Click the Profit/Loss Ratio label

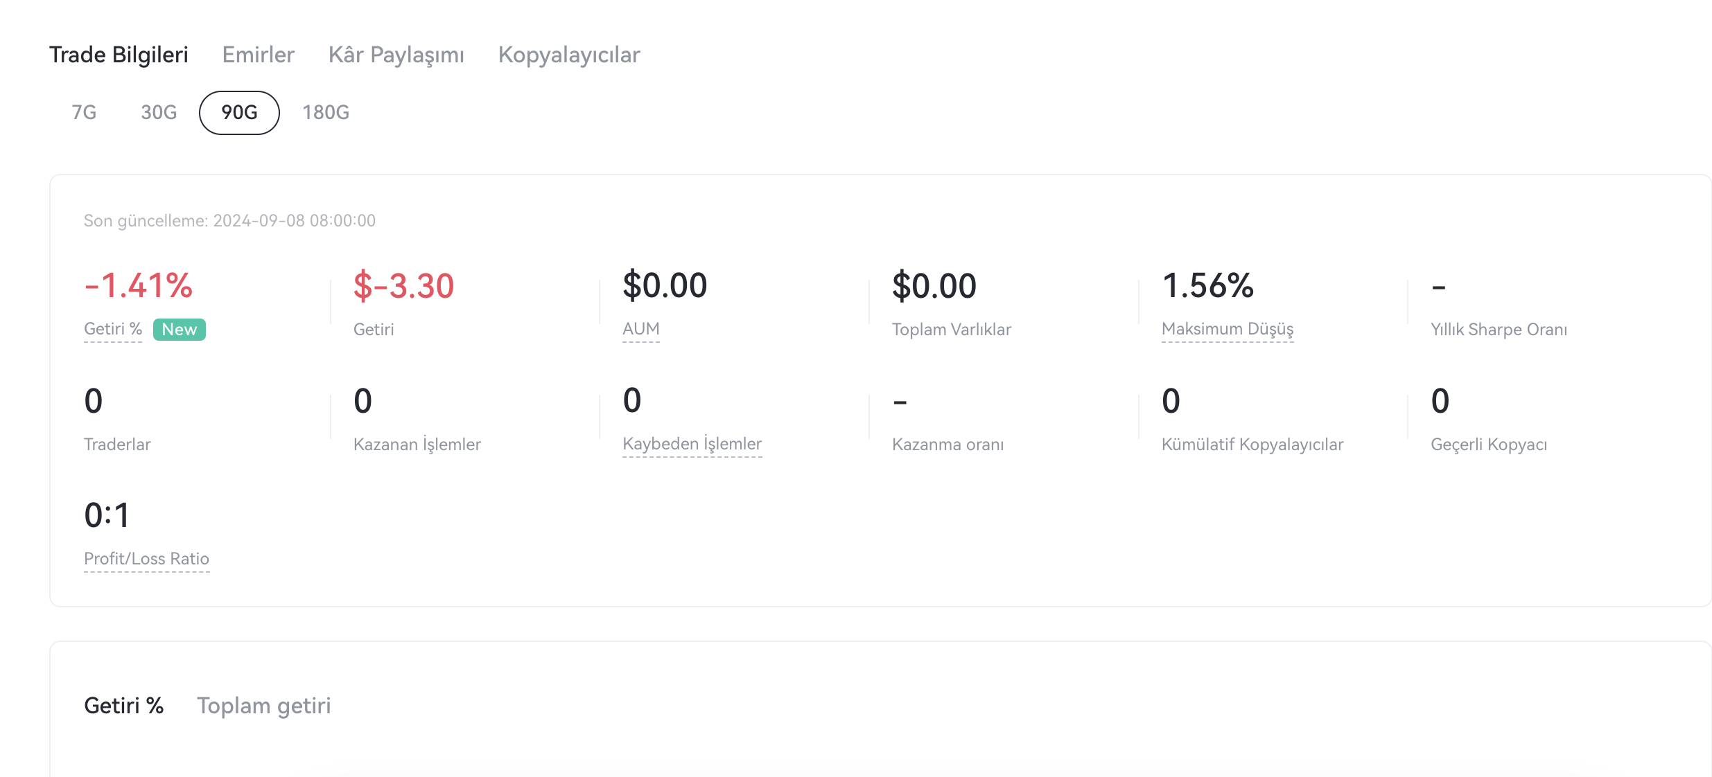point(146,559)
